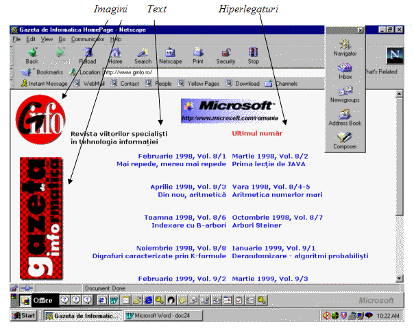The image size is (414, 331).
Task: Click the vertical scrollbar down arrow
Action: (400, 278)
